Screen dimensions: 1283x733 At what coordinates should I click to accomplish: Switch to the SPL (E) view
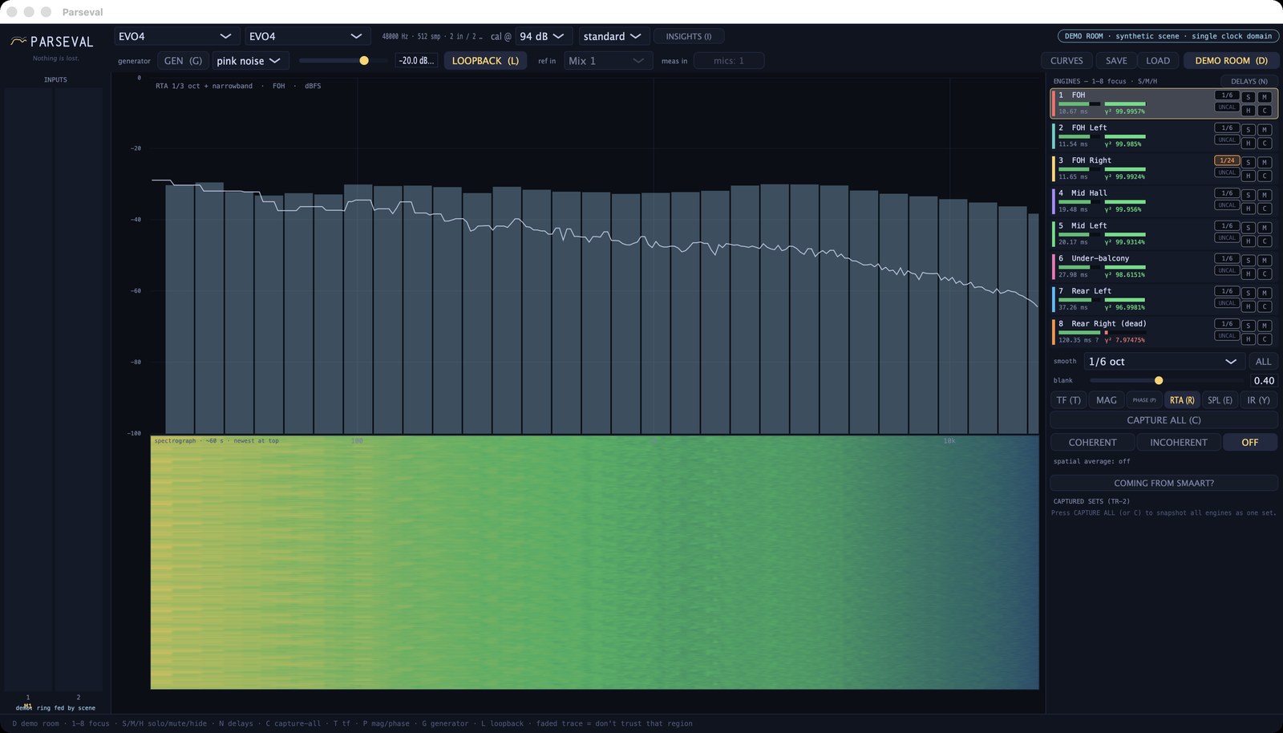tap(1220, 400)
